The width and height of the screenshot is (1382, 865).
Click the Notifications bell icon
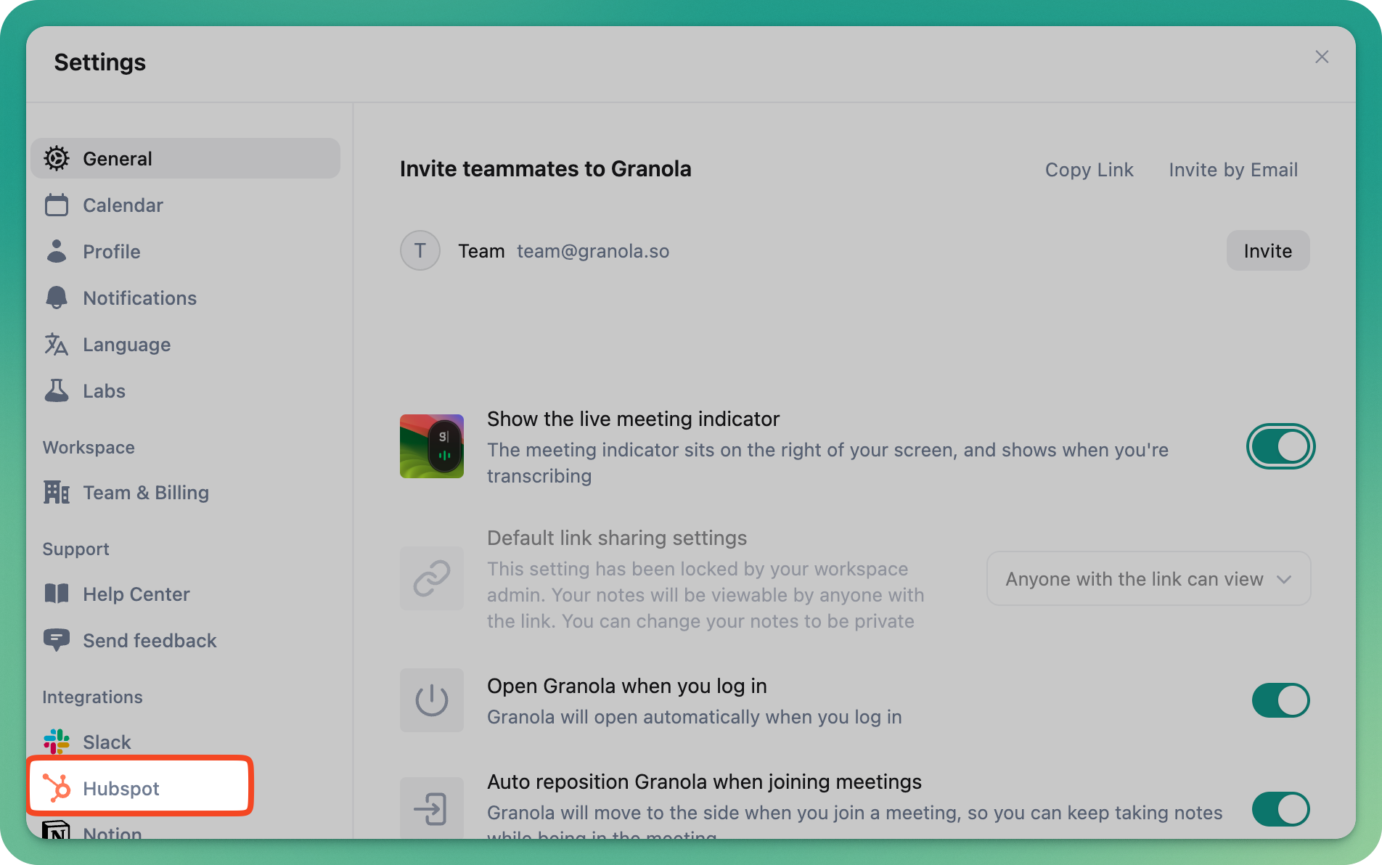point(57,298)
